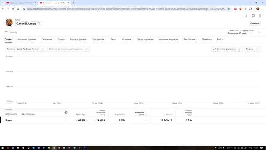The width and height of the screenshot is (266, 150).
Task: Click the Opera icon in taskbar
Action: coord(8,148)
